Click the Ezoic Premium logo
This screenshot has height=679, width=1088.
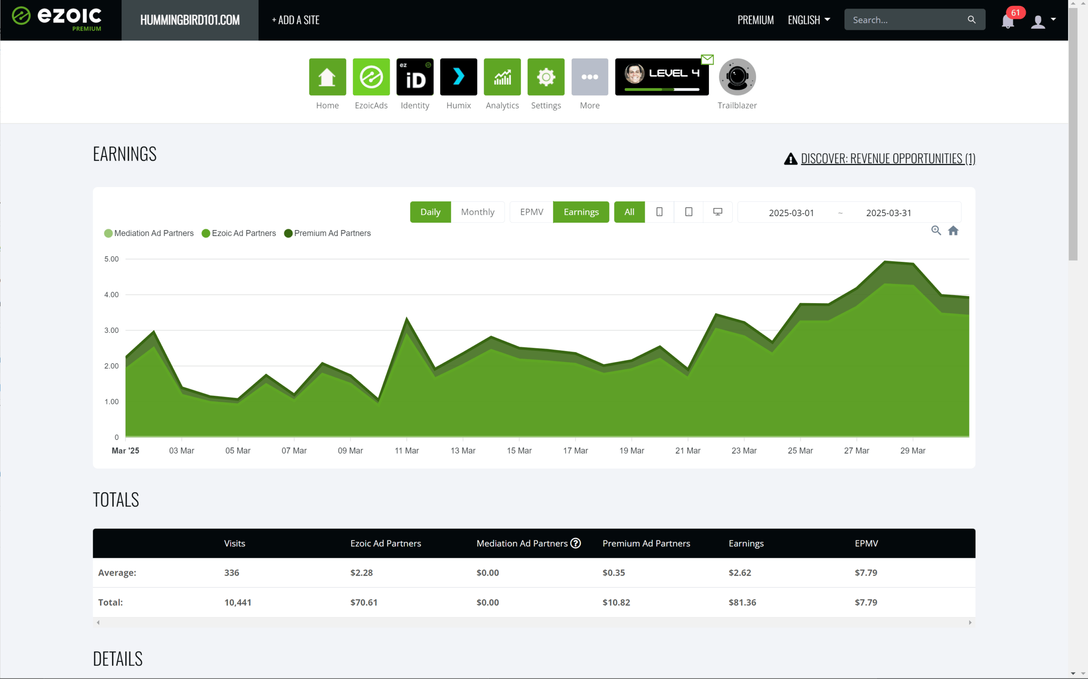tap(57, 19)
